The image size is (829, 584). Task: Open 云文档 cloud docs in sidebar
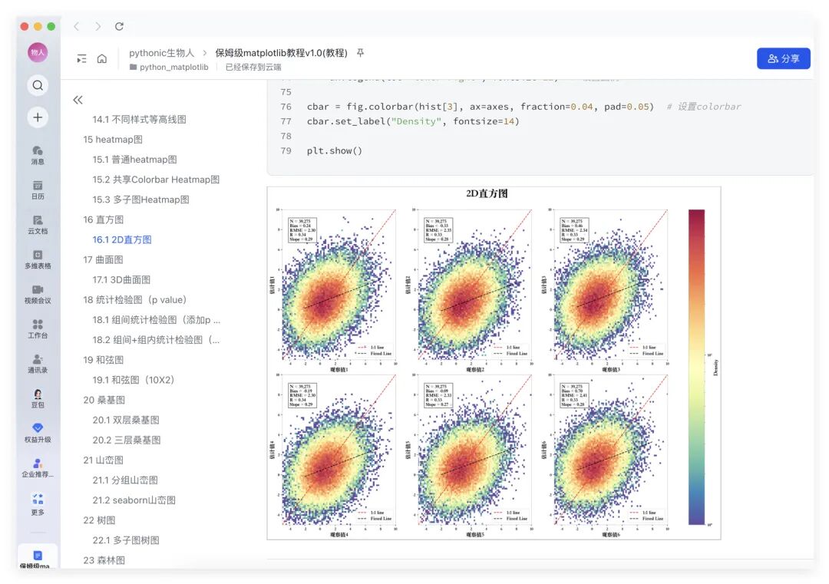(38, 225)
